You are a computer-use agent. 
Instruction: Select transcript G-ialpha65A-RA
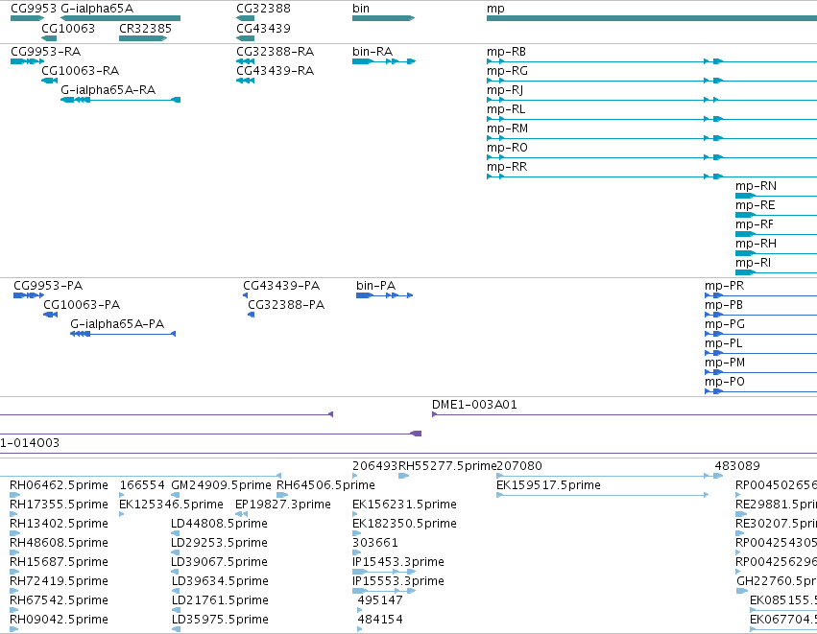pos(120,100)
